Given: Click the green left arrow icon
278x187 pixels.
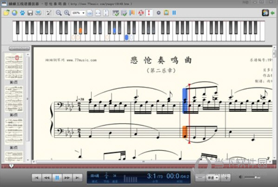Looking at the screenshot, I should point(272,13).
